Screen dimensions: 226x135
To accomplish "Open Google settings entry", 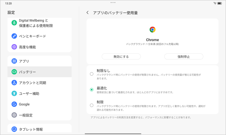I will (40, 104).
